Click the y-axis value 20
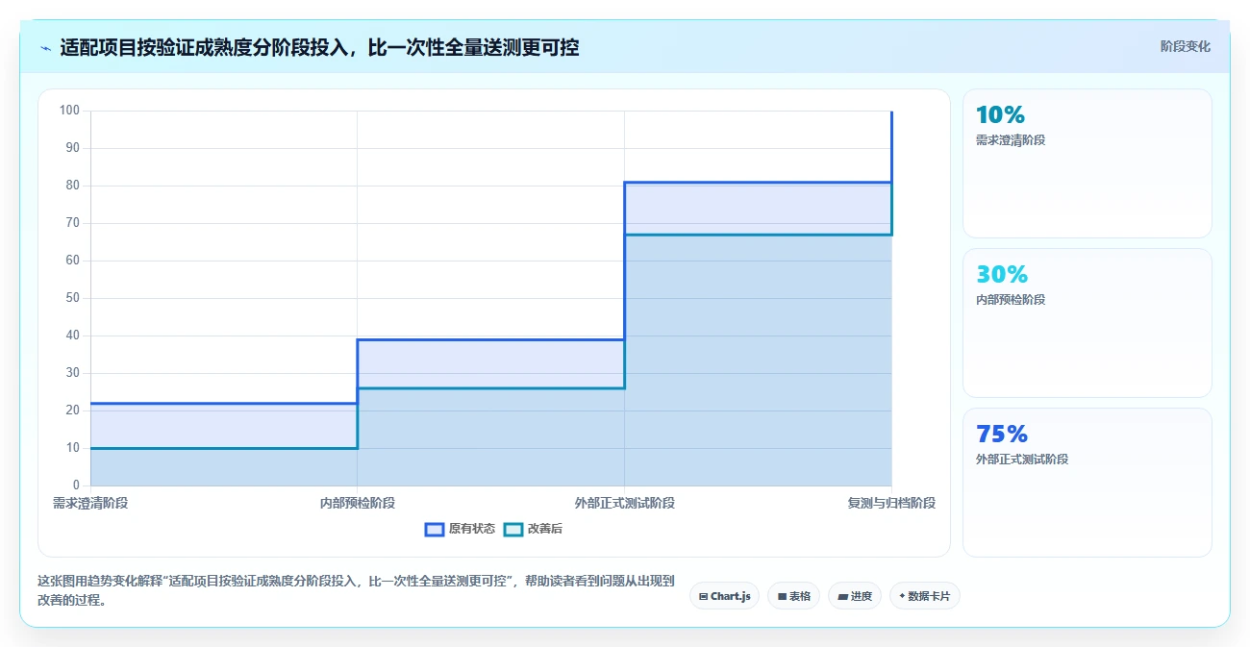Screen dimensions: 1250x647 coord(72,411)
